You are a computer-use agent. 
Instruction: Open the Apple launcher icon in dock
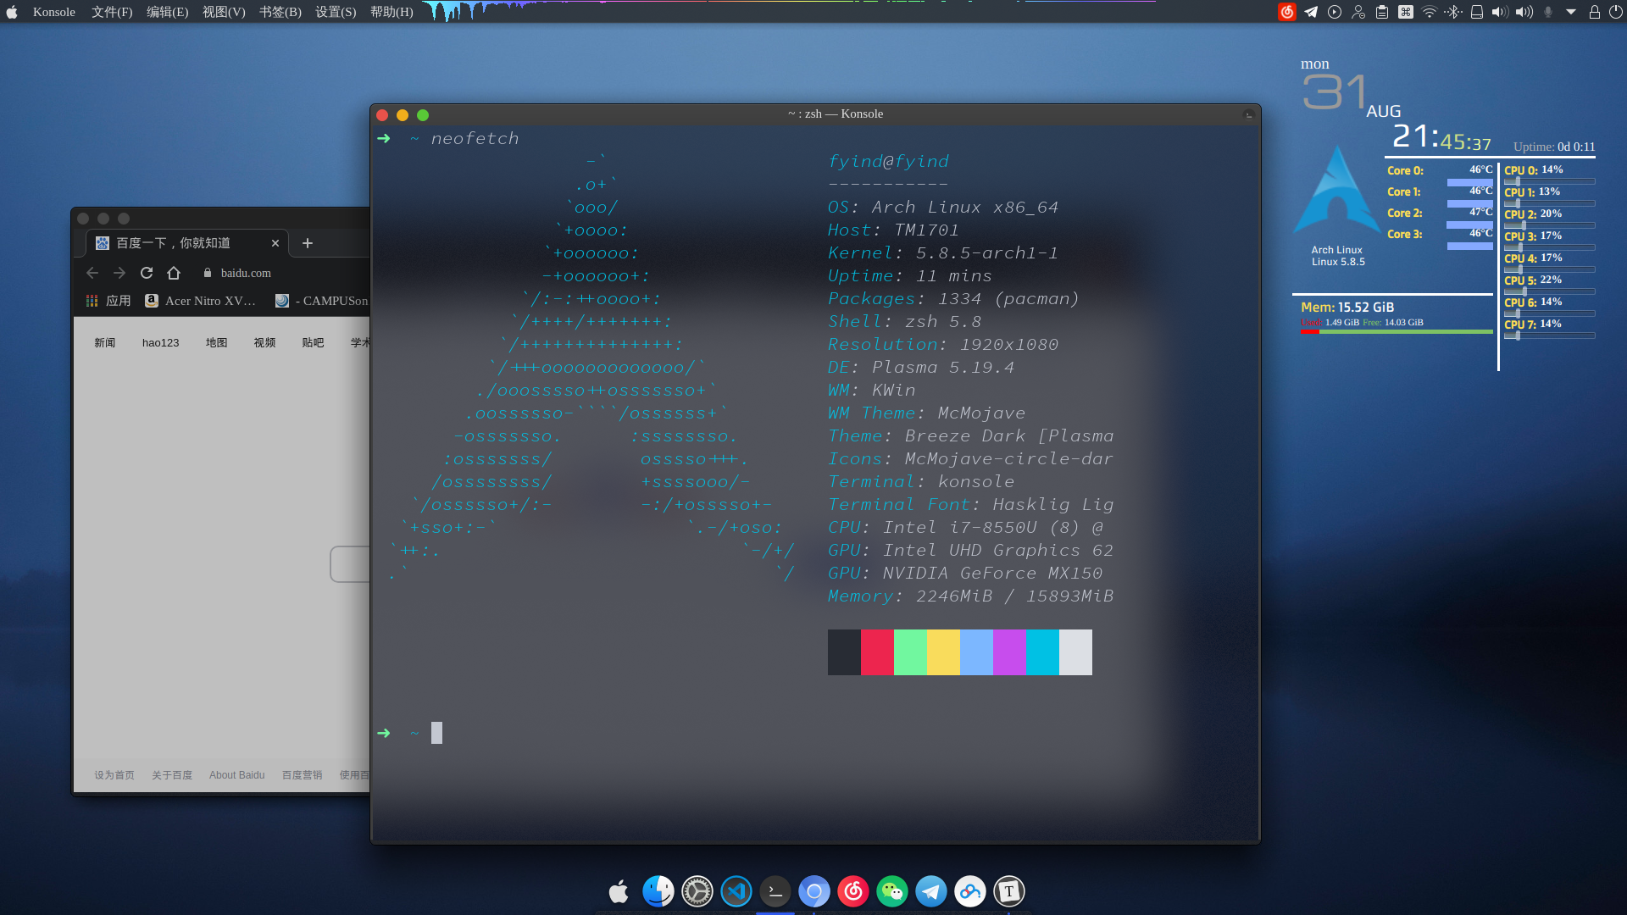[619, 891]
